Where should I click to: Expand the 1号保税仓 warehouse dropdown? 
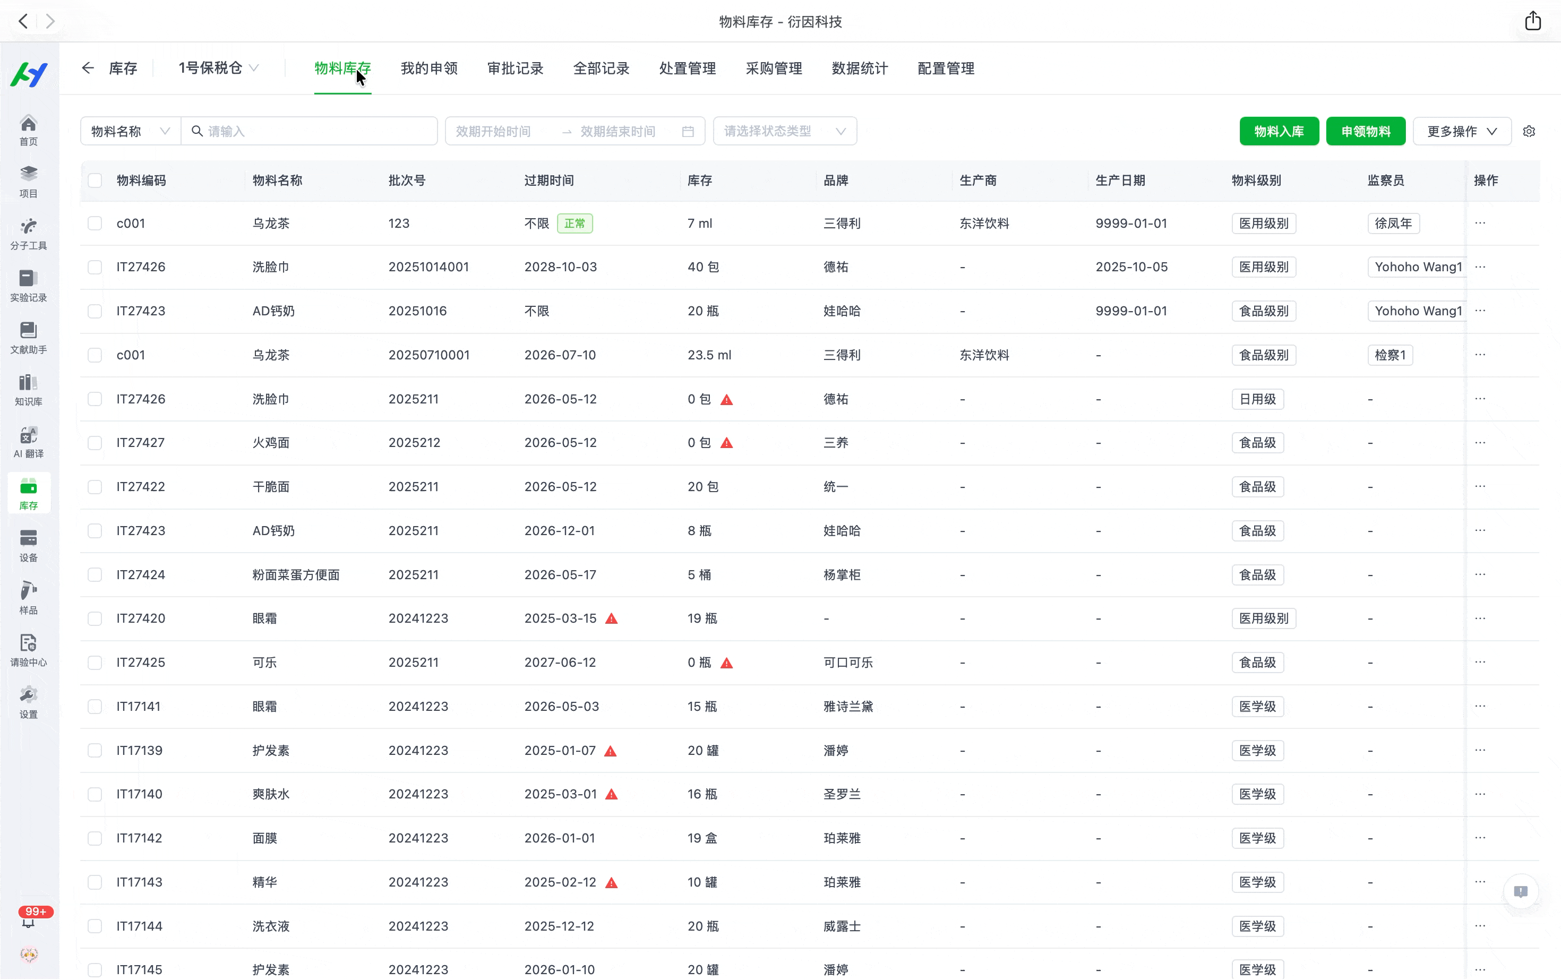coord(217,68)
